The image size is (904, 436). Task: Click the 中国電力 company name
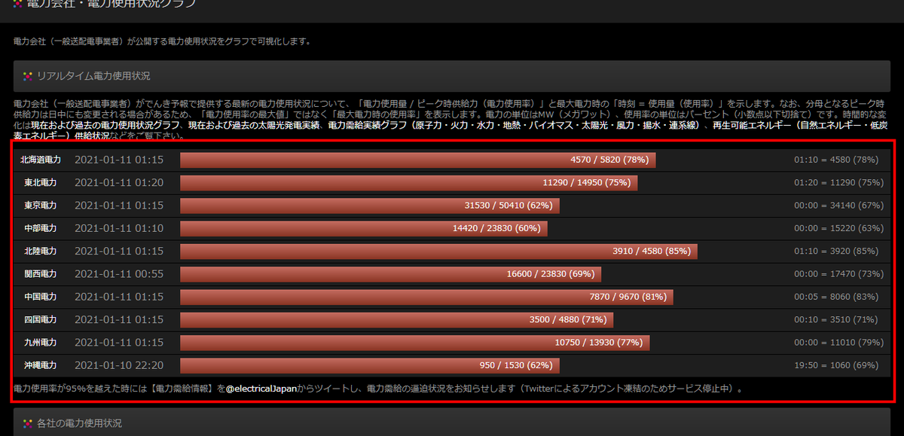(x=41, y=297)
